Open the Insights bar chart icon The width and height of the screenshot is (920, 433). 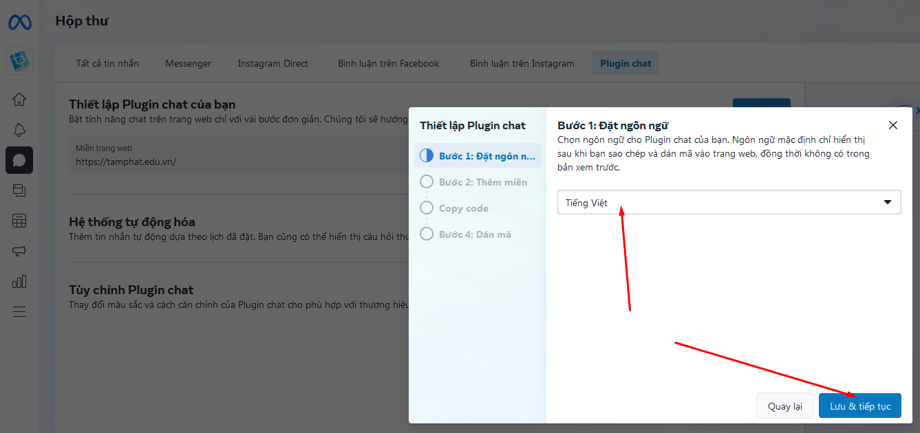coord(19,281)
